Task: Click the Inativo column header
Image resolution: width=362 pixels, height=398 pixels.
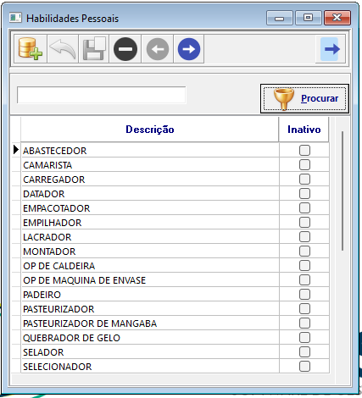Action: [304, 130]
